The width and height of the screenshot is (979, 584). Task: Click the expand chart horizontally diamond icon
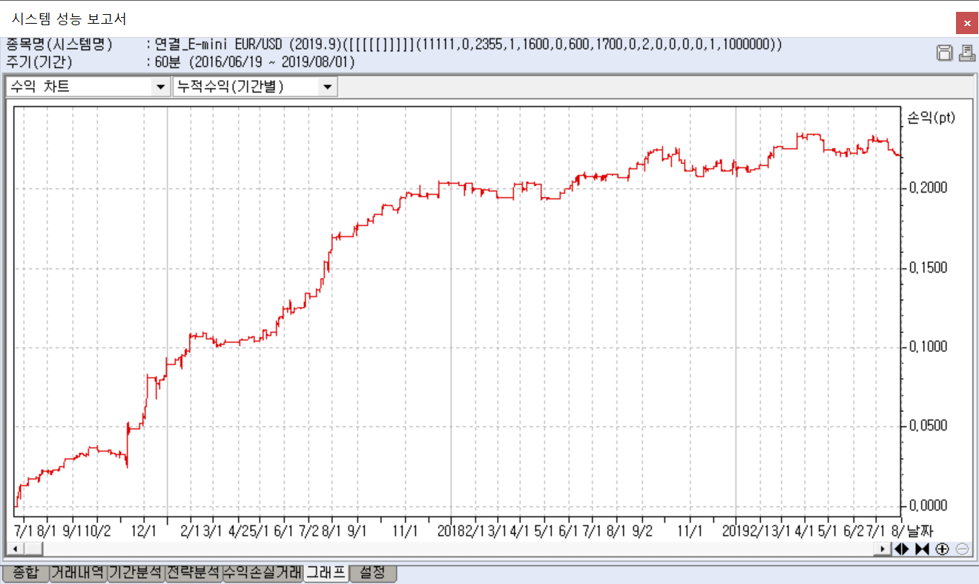[902, 549]
